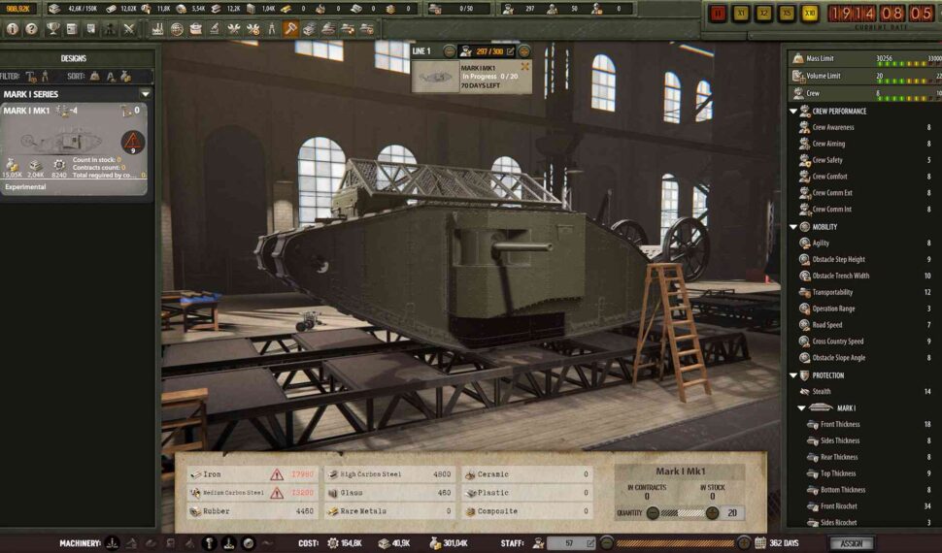The image size is (942, 553).
Task: Collapse the Mobility stats section
Action: [793, 227]
